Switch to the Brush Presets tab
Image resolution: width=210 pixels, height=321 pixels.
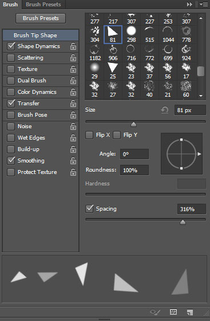(x=43, y=5)
